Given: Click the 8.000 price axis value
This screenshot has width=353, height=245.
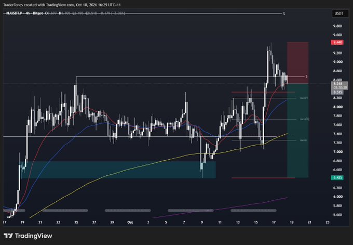Looking at the screenshot, I should click(x=337, y=107).
